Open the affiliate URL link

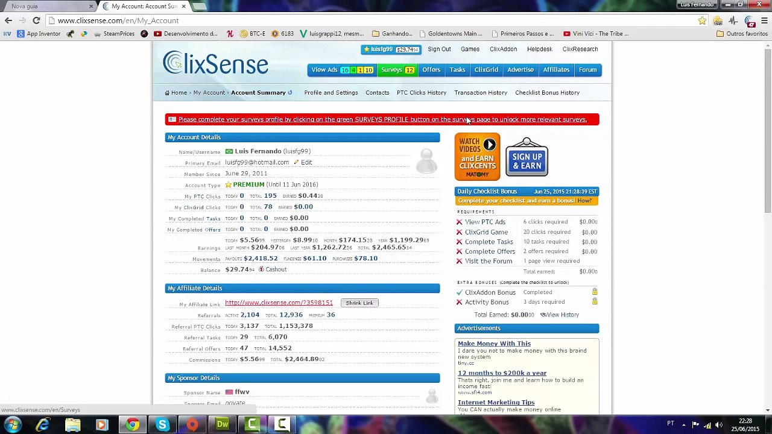click(x=279, y=303)
